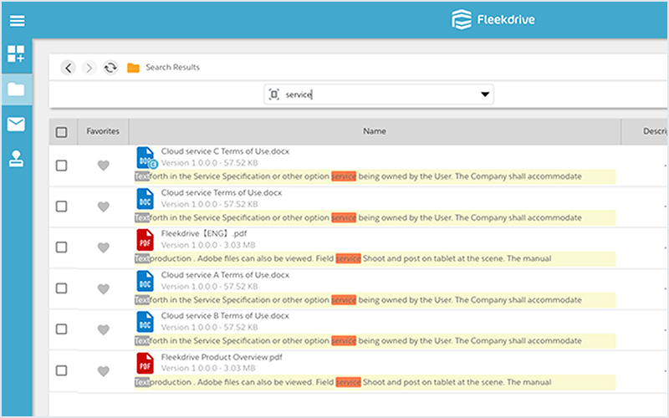Screen dimensions: 669x418
Task: Favorite Cloud service Terms of Use.docx heart
Action: [103, 206]
